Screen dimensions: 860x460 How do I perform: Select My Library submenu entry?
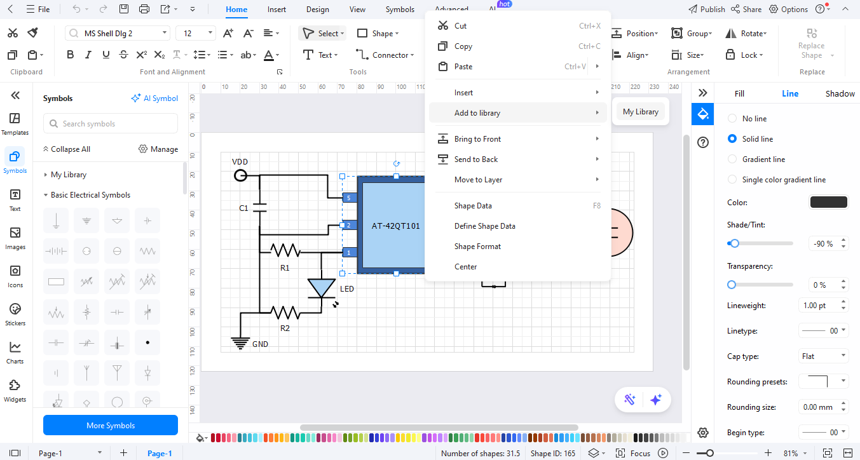pos(640,112)
